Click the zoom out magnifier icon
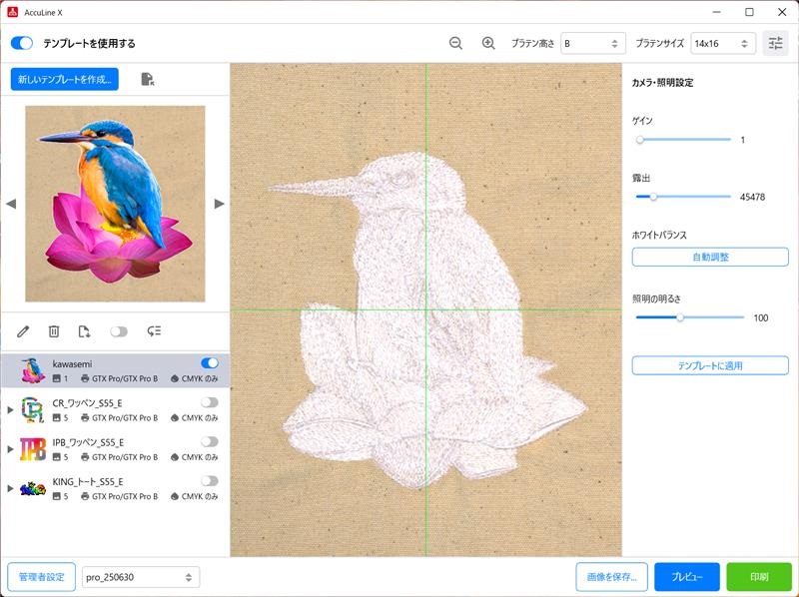 [x=455, y=43]
